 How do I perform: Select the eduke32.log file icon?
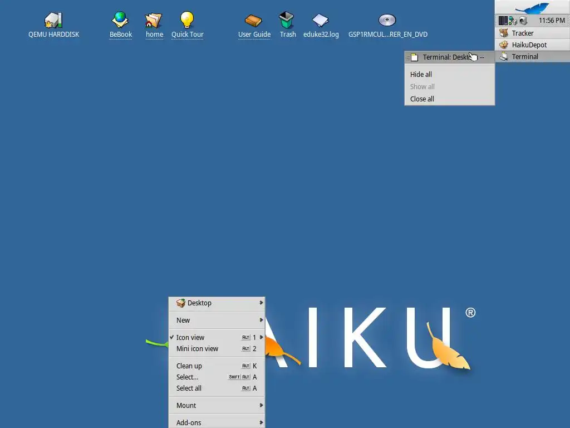point(320,21)
